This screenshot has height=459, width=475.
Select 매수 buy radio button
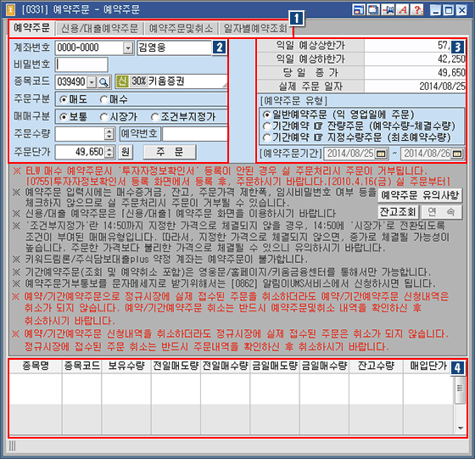click(103, 99)
